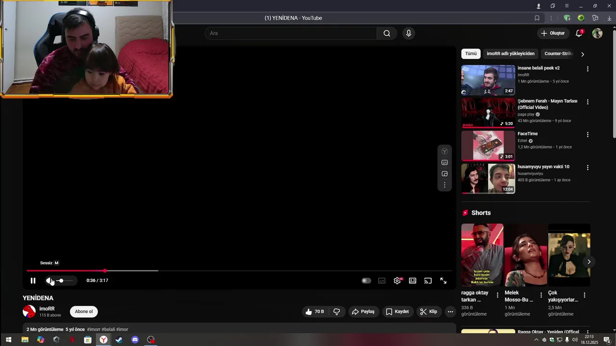Open options for husamyuyu yayın vakti 10
This screenshot has width=616, height=346.
588,168
